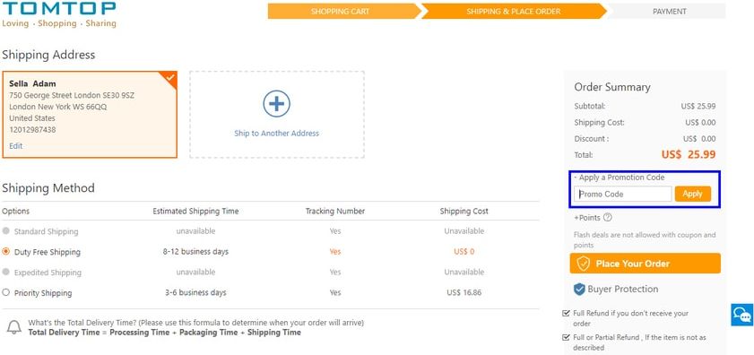Click the TOMTOP logo

58,14
